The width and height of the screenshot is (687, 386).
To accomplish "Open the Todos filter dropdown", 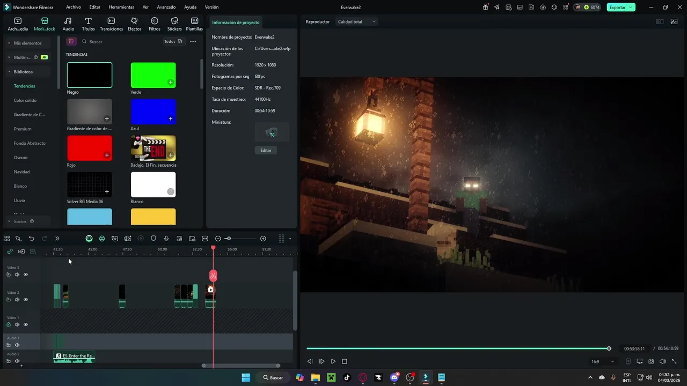I will pos(173,41).
